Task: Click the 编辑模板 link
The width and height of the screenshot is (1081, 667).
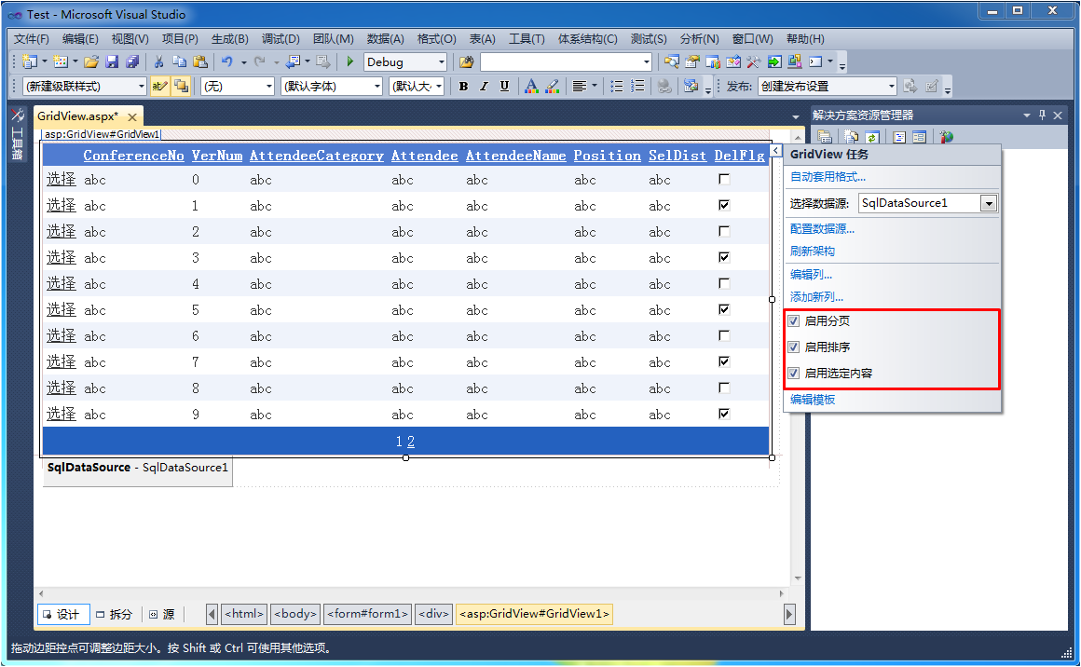Action: click(812, 400)
